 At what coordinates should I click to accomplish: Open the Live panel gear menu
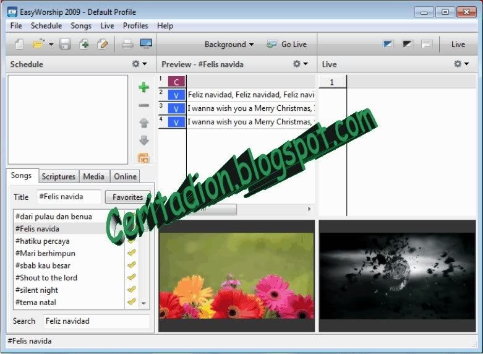coord(461,64)
